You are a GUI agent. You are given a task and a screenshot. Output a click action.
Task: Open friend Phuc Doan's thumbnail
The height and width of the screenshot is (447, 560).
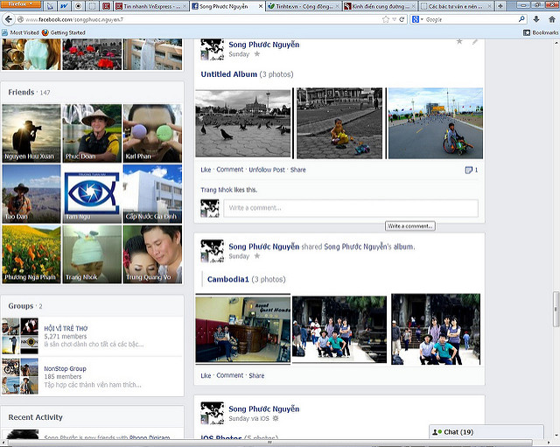coord(92,133)
